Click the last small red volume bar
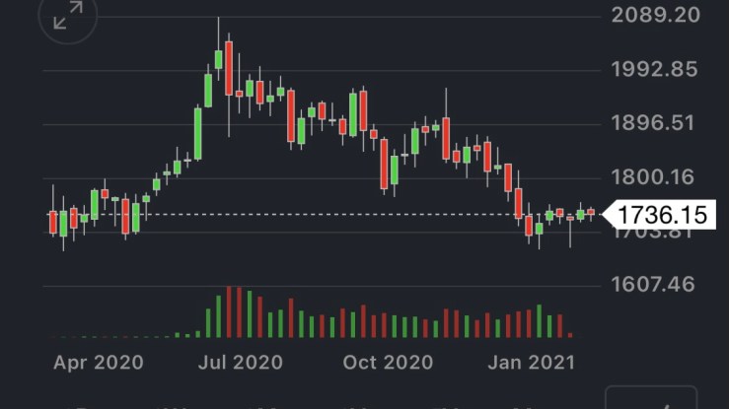This screenshot has height=409, width=729. point(569,335)
